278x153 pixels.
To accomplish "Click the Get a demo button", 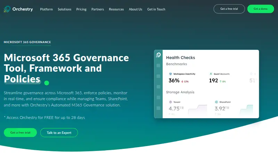I will pos(260,9).
